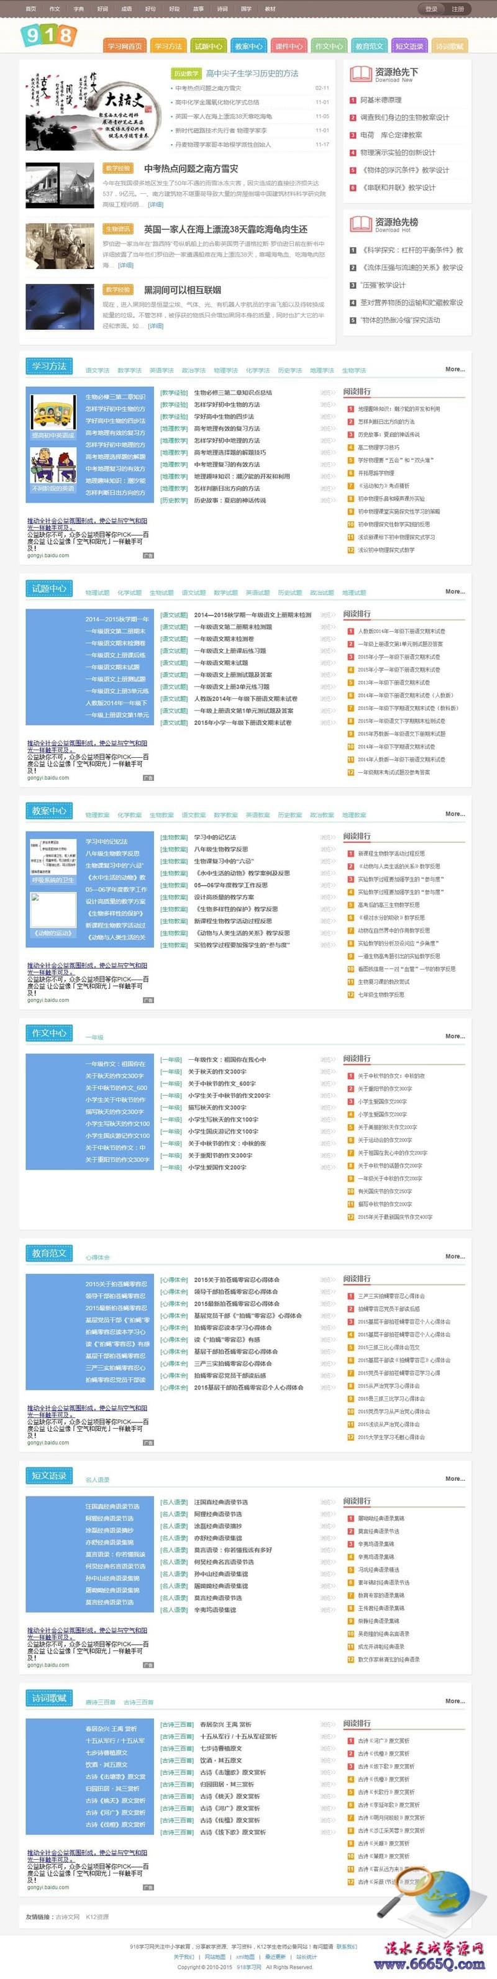This screenshot has height=1979, width=497.
Task: Click More in 学习方法 section
Action: [455, 370]
